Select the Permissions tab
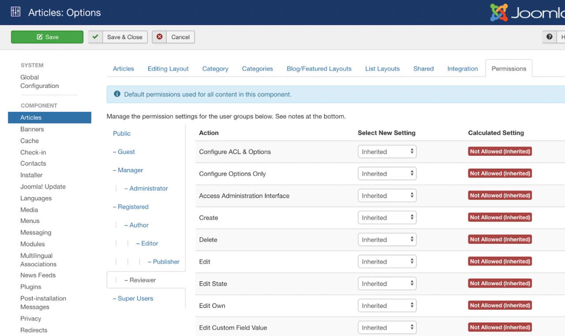The image size is (565, 336). pos(509,69)
